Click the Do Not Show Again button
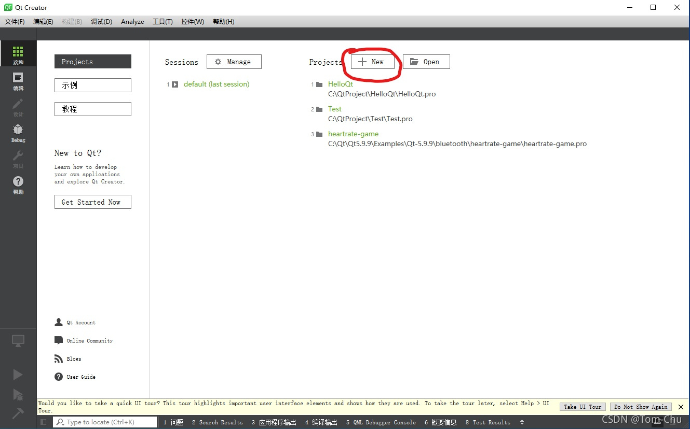The image size is (690, 429). [641, 407]
